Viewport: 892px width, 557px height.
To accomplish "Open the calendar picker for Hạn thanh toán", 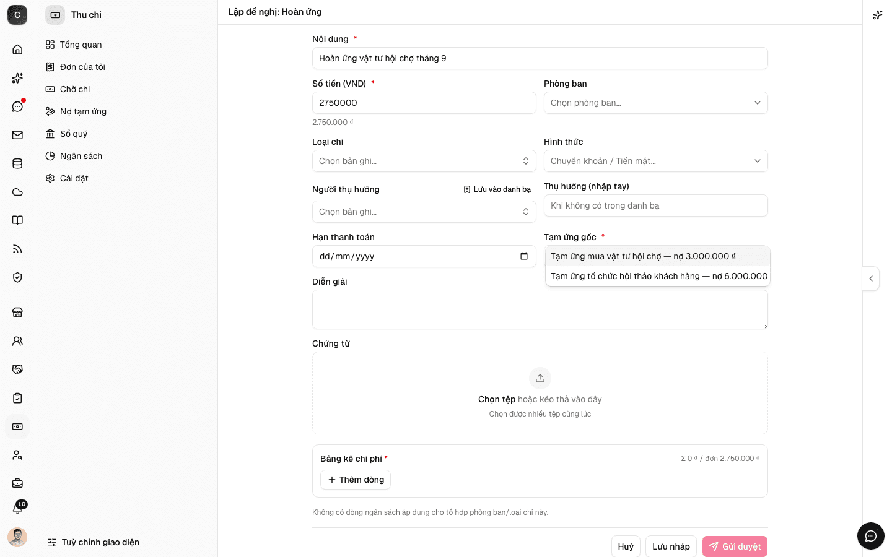I will pyautogui.click(x=524, y=256).
